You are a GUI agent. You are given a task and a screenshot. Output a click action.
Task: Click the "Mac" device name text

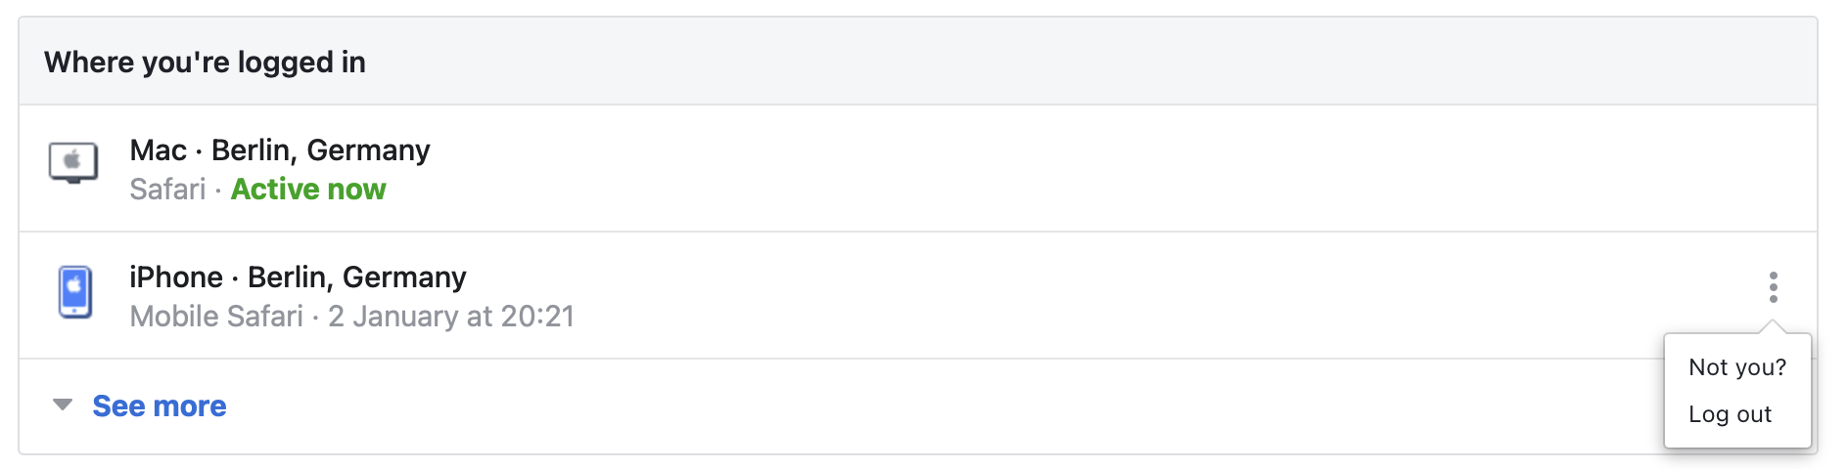pyautogui.click(x=158, y=150)
